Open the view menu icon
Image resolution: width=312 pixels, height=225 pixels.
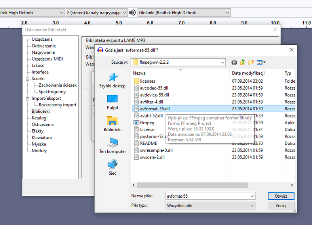(261, 62)
